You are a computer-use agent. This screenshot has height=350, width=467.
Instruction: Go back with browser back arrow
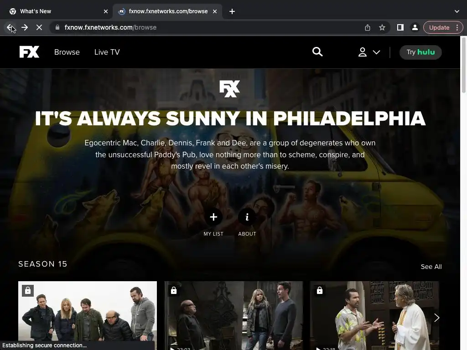[x=10, y=27]
